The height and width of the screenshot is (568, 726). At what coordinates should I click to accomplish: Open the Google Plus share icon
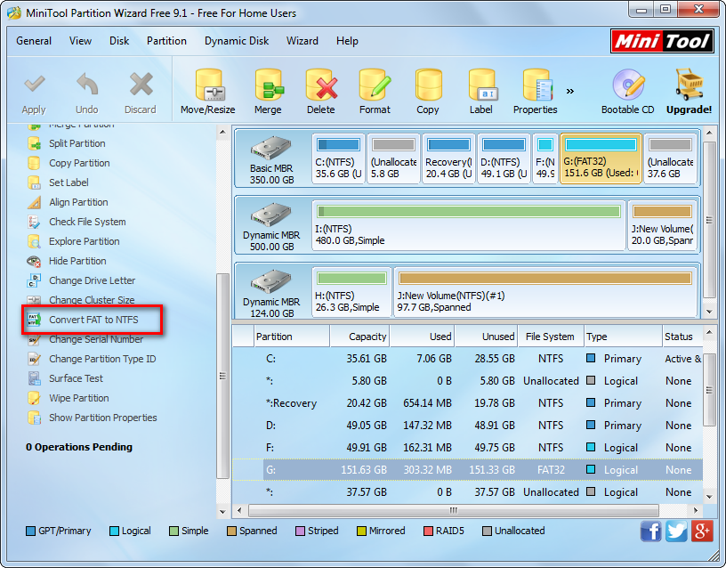[702, 531]
